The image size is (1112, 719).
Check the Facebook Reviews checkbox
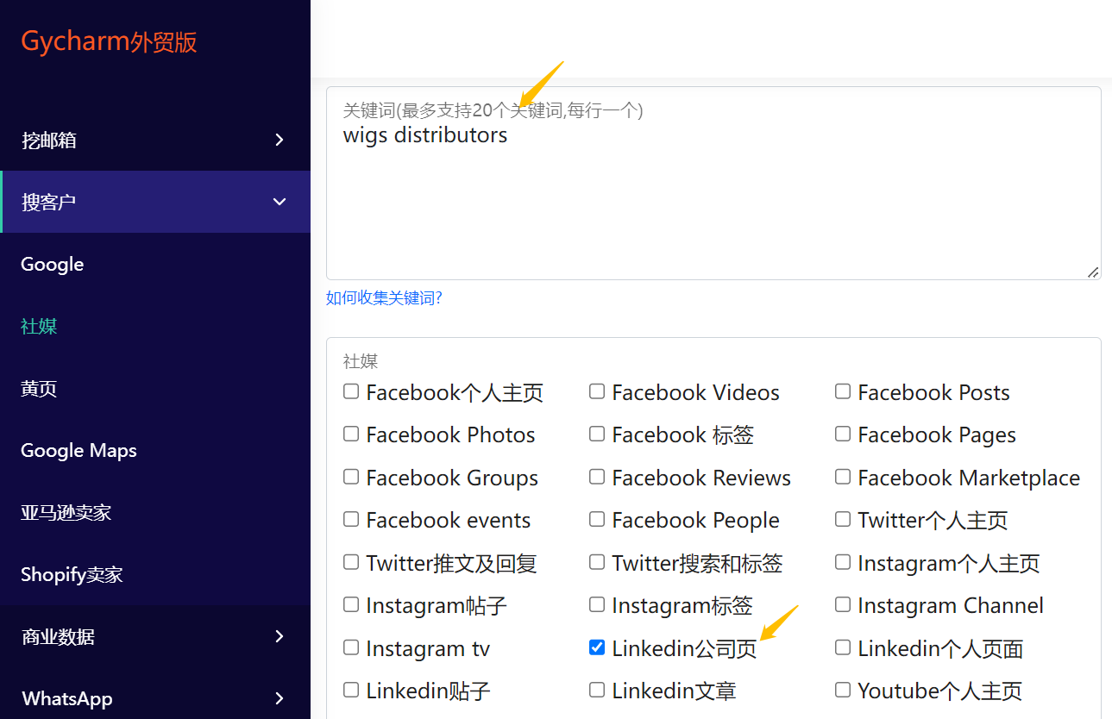[x=597, y=477]
